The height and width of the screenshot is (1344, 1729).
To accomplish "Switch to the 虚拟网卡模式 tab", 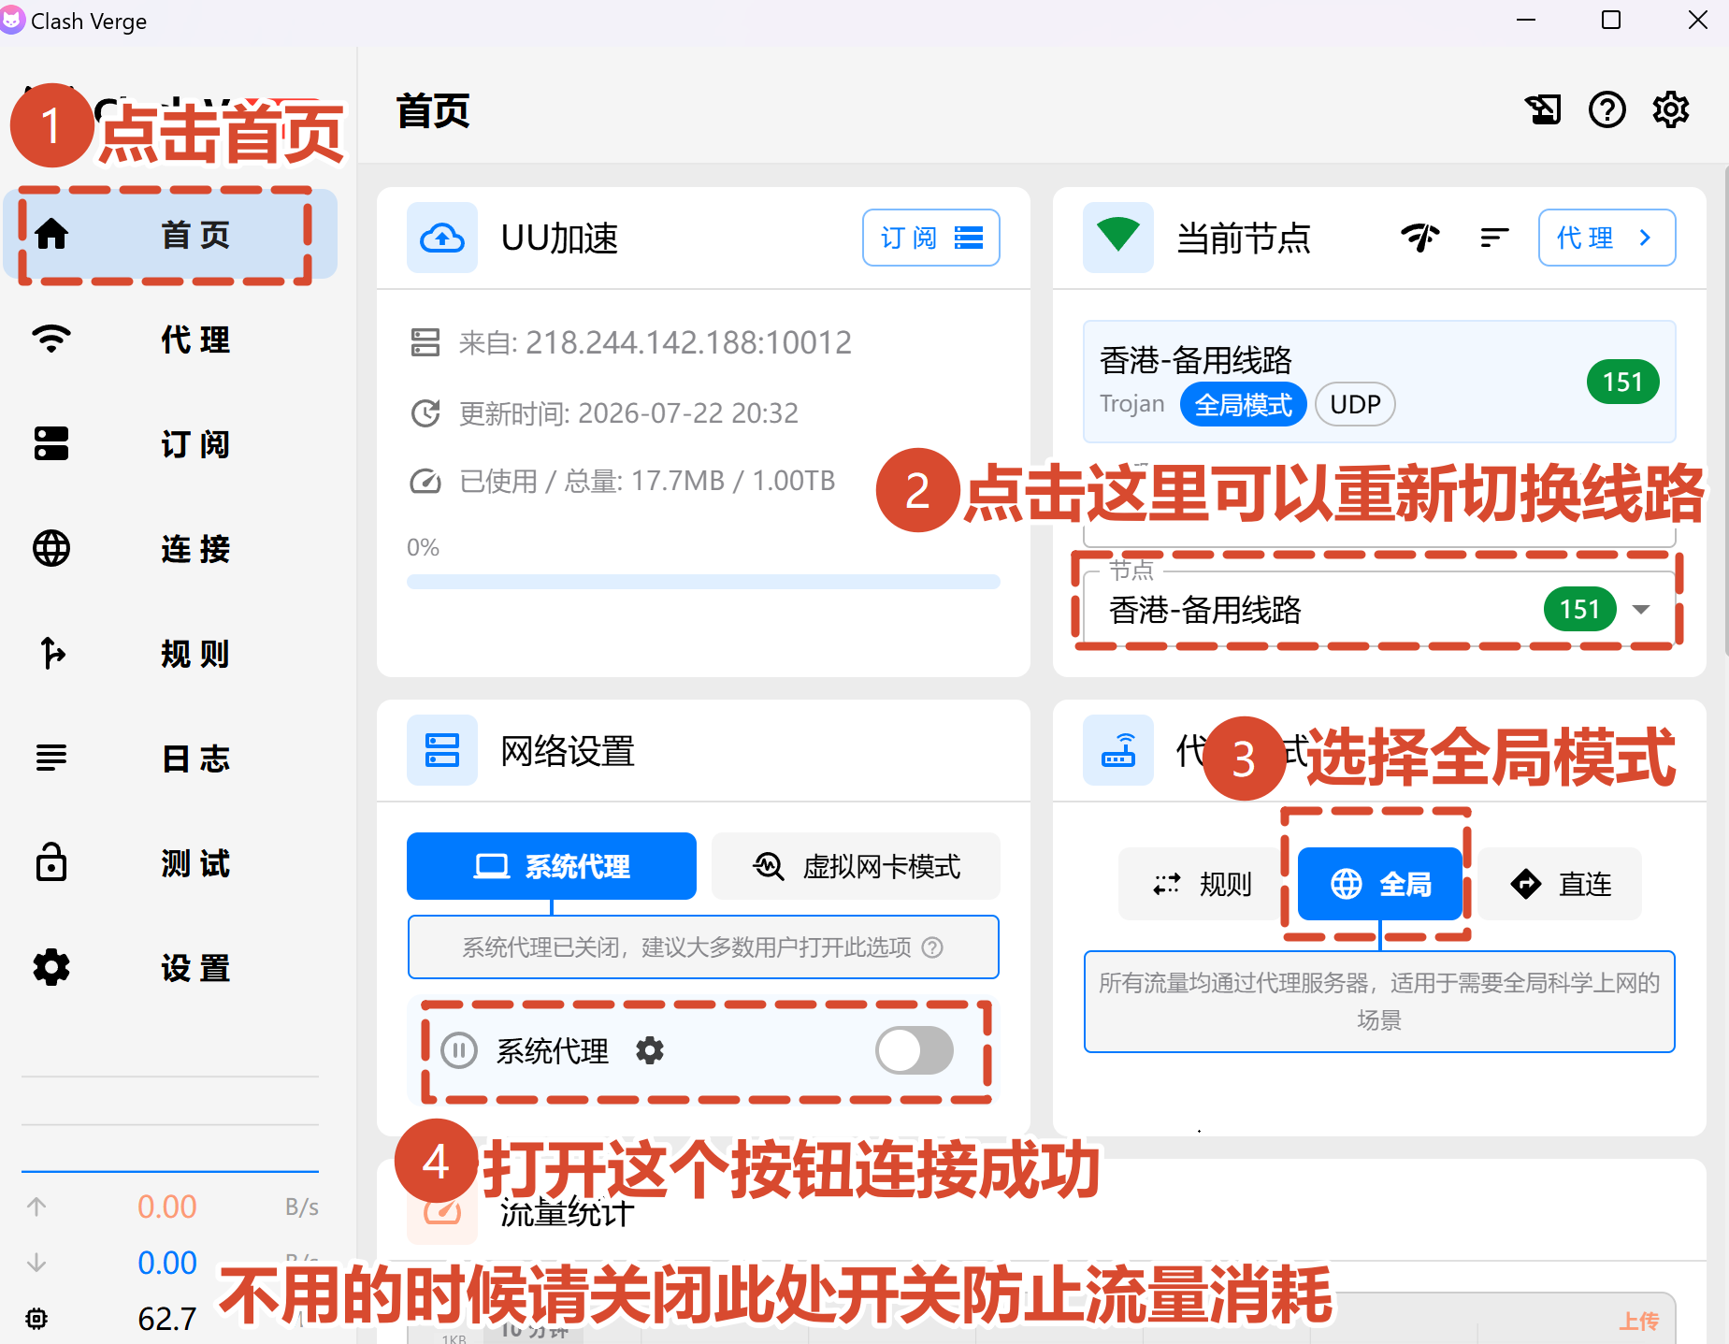I will [856, 866].
